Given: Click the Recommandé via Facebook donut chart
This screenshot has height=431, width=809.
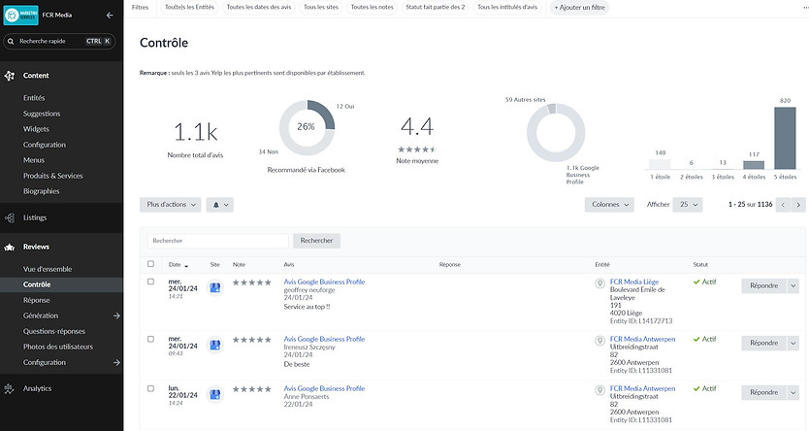Looking at the screenshot, I should point(307,128).
